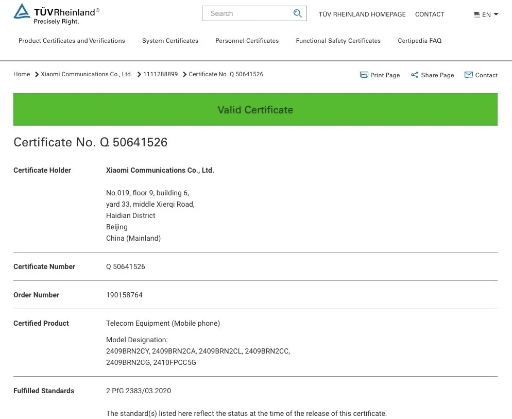Open Certipedia FAQ menu item

pyautogui.click(x=419, y=41)
